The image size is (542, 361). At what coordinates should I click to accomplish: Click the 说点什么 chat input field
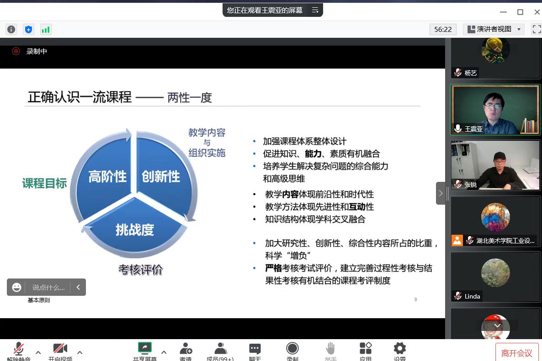[48, 287]
